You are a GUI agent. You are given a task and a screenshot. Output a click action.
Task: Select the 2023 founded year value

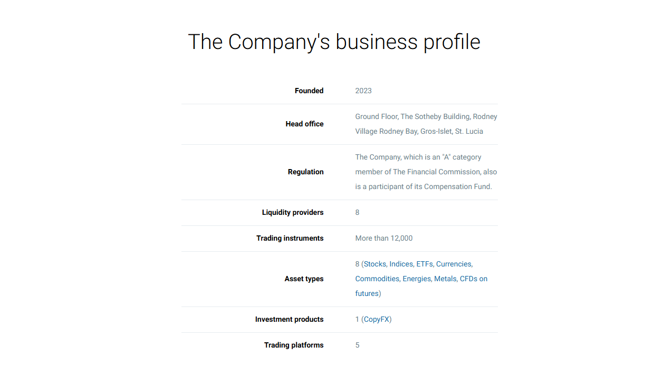[363, 91]
